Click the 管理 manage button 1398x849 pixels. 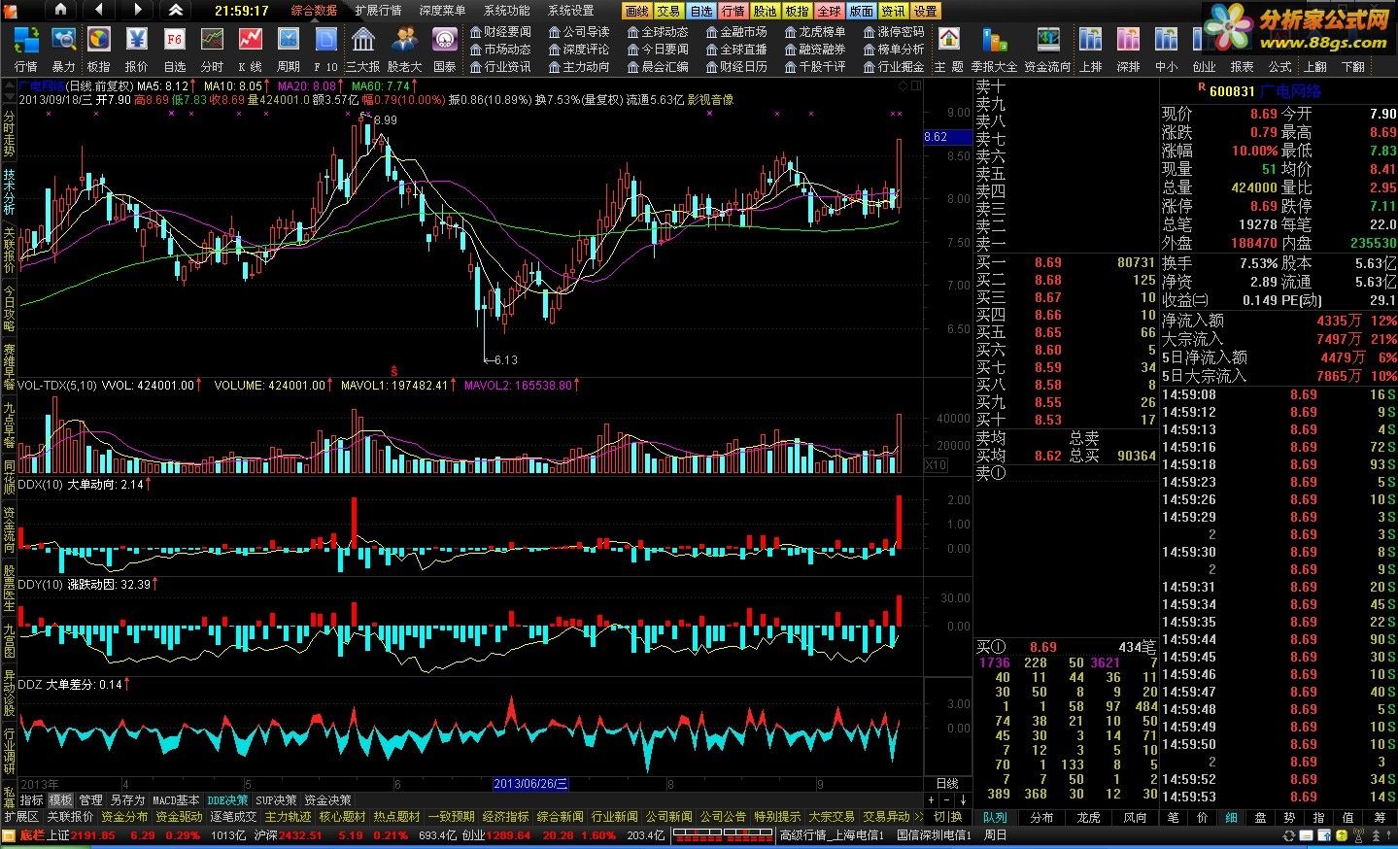click(x=90, y=800)
